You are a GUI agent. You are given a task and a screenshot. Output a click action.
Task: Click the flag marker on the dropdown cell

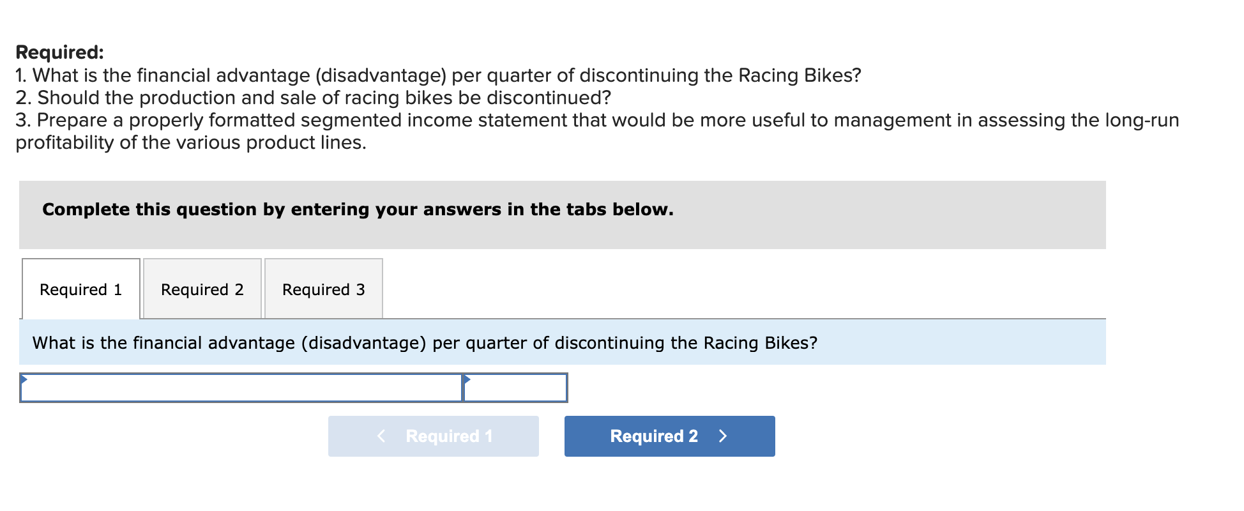click(467, 378)
